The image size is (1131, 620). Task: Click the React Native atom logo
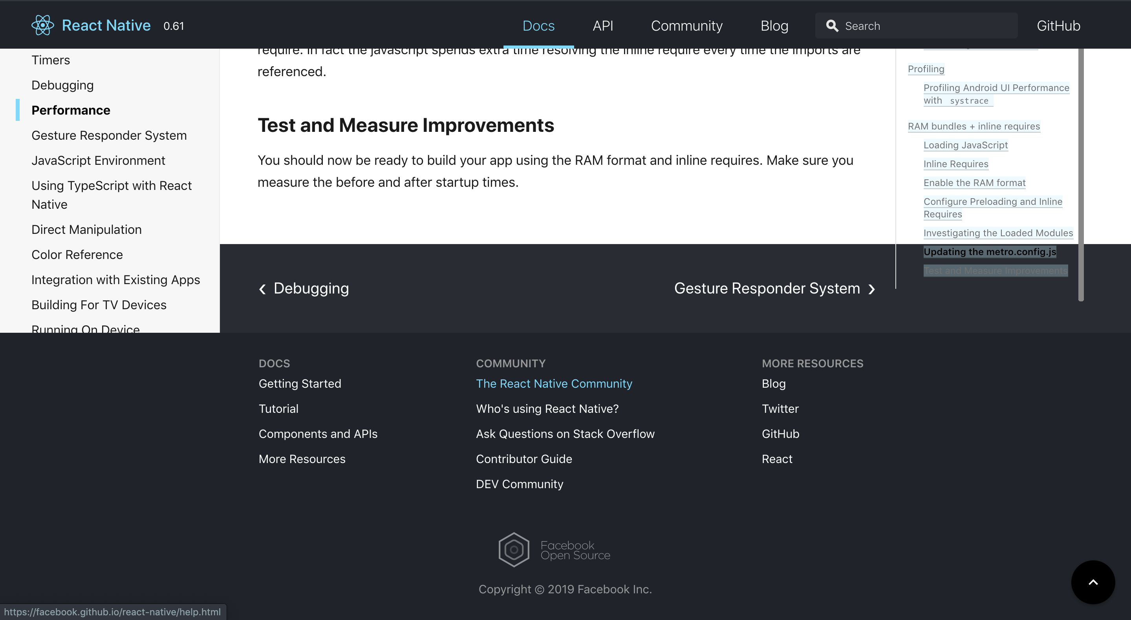tap(42, 26)
